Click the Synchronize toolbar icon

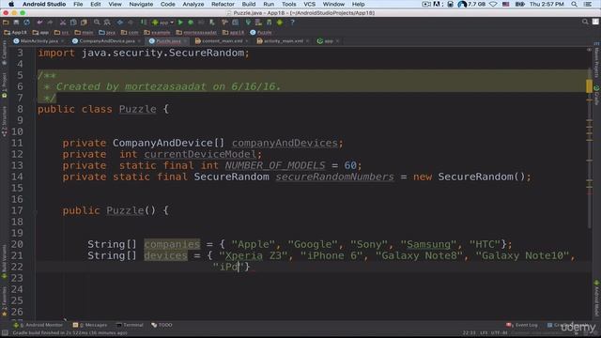click(27, 23)
